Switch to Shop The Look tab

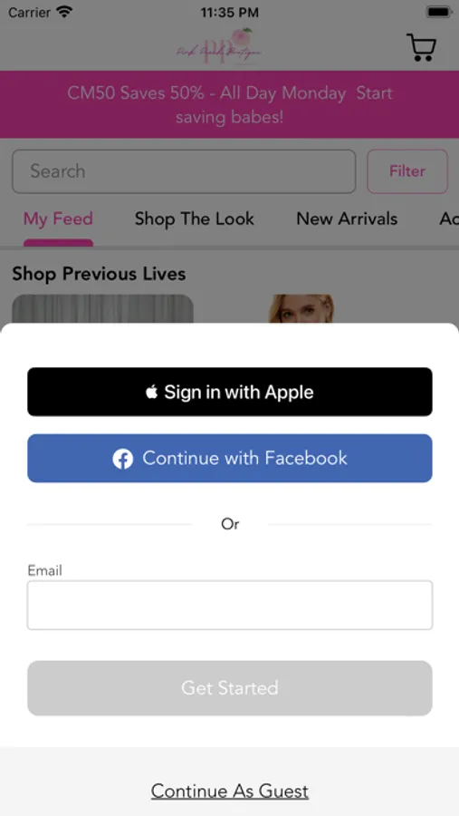(x=195, y=219)
